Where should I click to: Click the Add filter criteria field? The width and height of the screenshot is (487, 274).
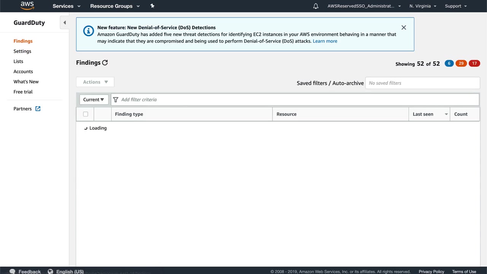click(295, 100)
